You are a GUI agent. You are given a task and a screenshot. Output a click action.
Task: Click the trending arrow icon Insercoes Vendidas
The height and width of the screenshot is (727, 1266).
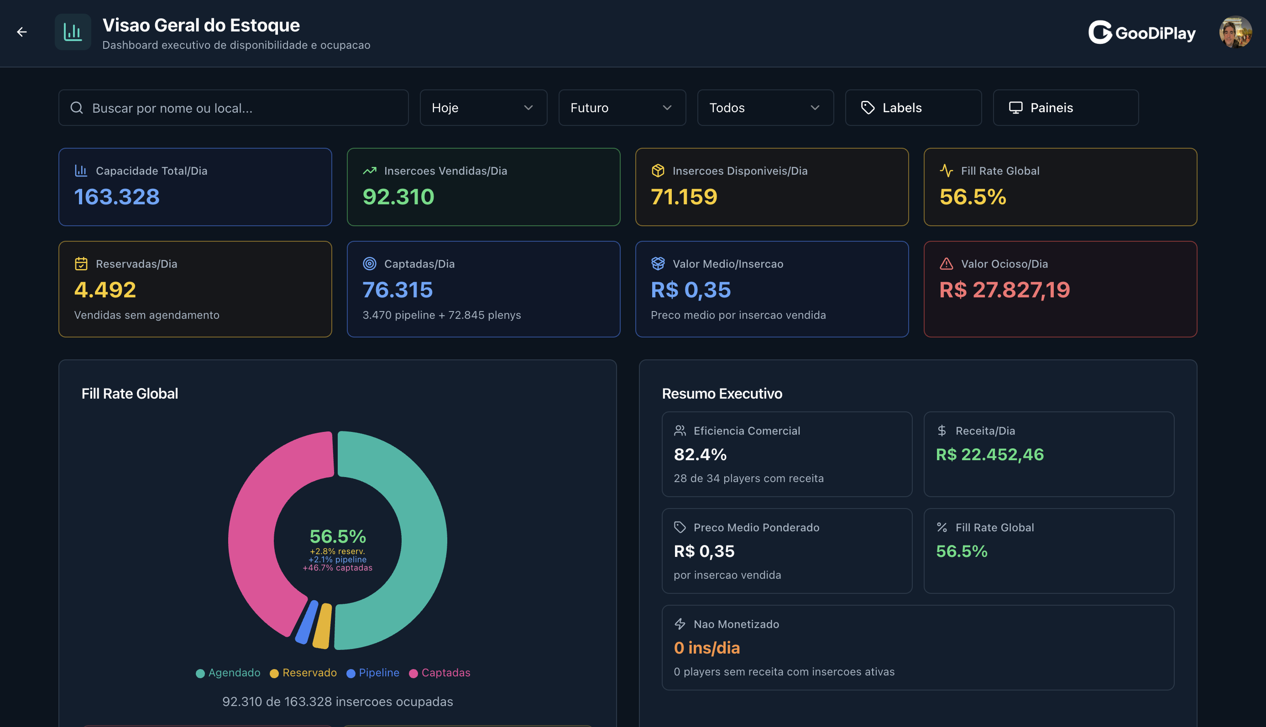[370, 171]
